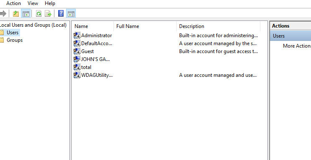
Task: Click the forward arrow toolbar icon
Action: coord(3,14)
